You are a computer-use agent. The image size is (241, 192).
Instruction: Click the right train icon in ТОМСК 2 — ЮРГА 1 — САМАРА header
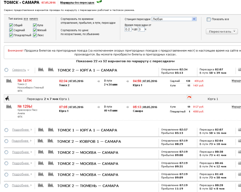tap(51, 70)
